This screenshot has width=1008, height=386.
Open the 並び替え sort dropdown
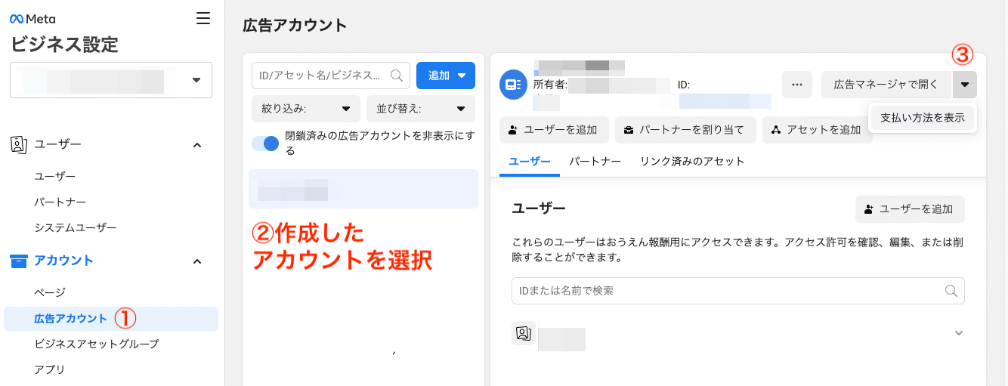(x=421, y=109)
